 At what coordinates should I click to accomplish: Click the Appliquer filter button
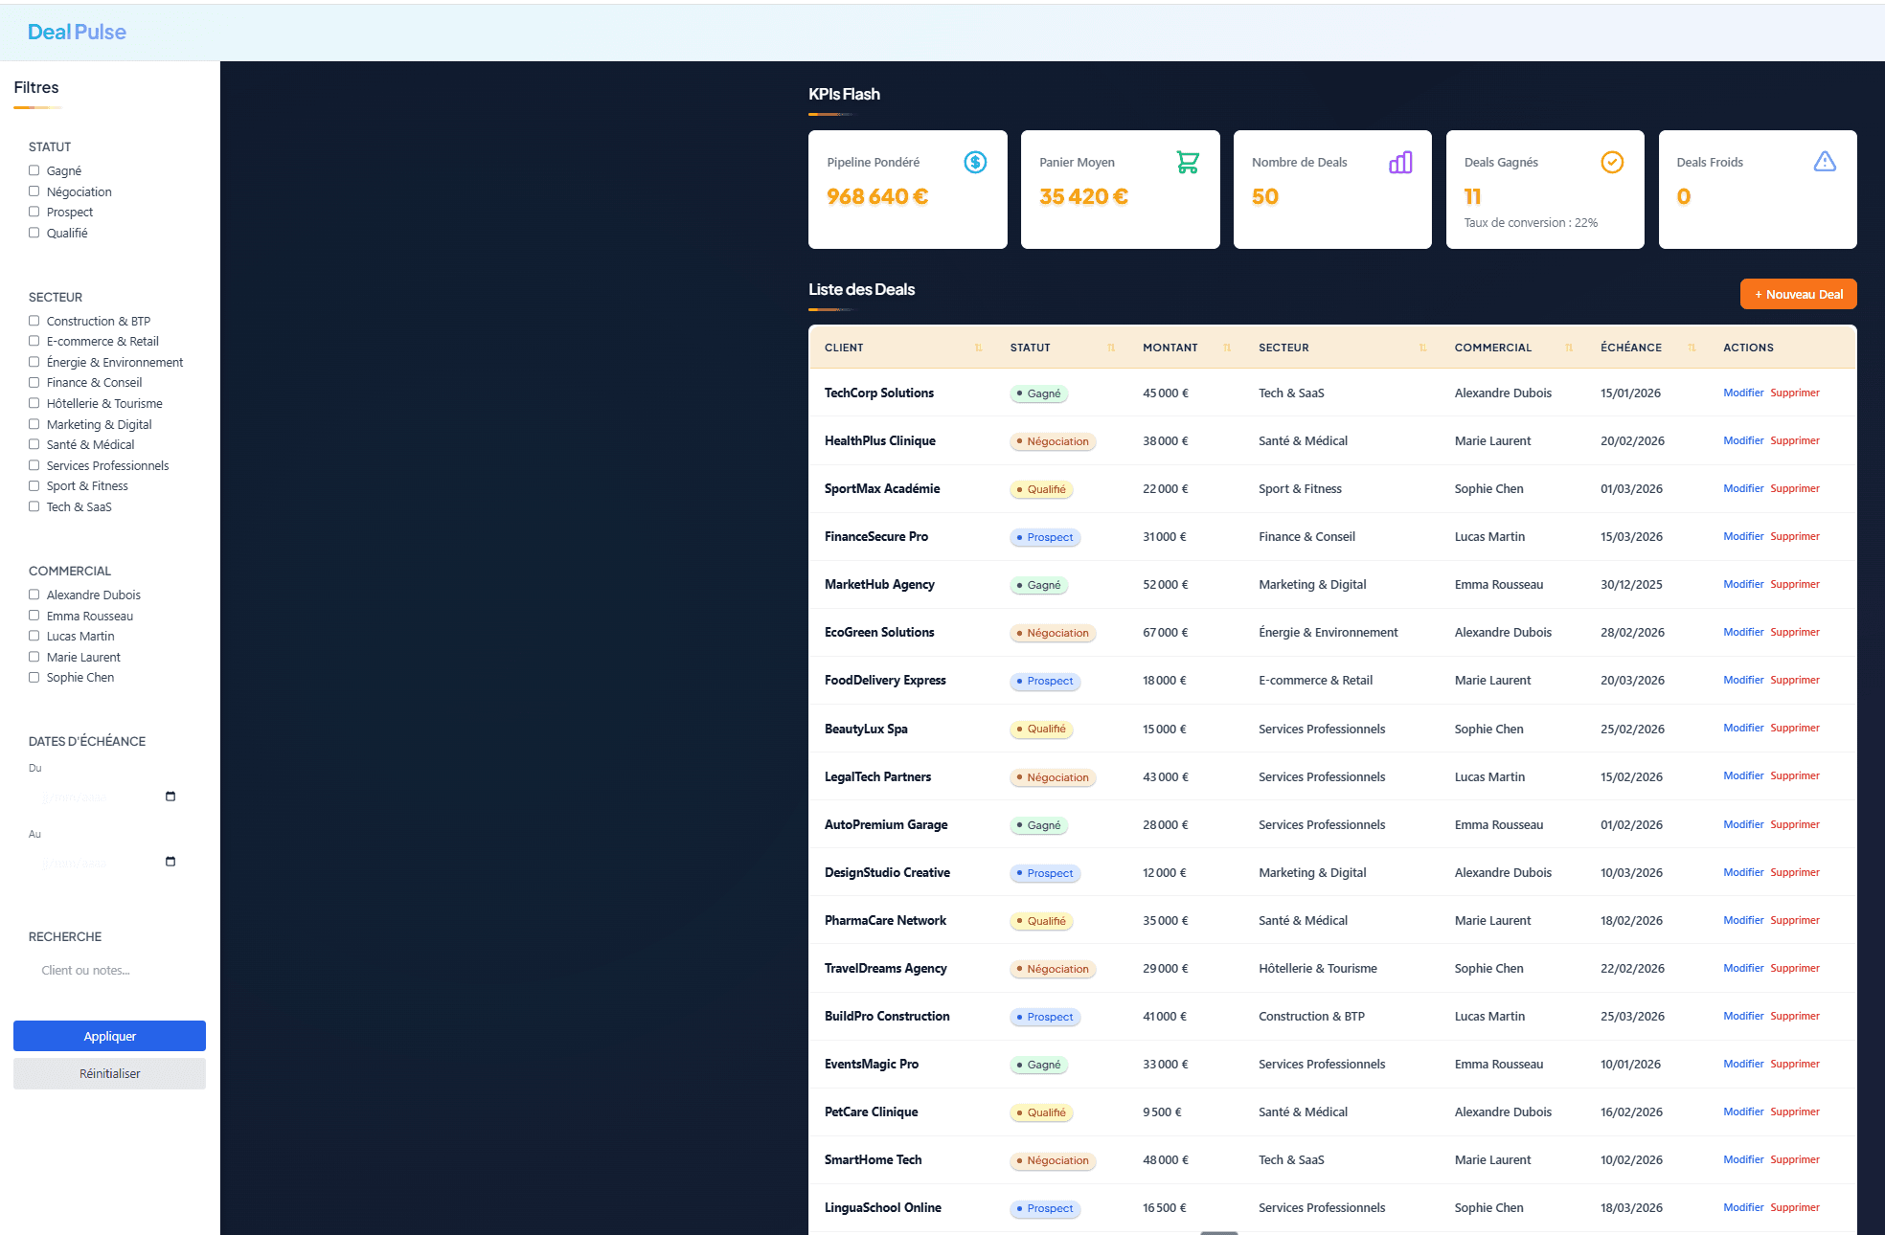click(x=109, y=1036)
